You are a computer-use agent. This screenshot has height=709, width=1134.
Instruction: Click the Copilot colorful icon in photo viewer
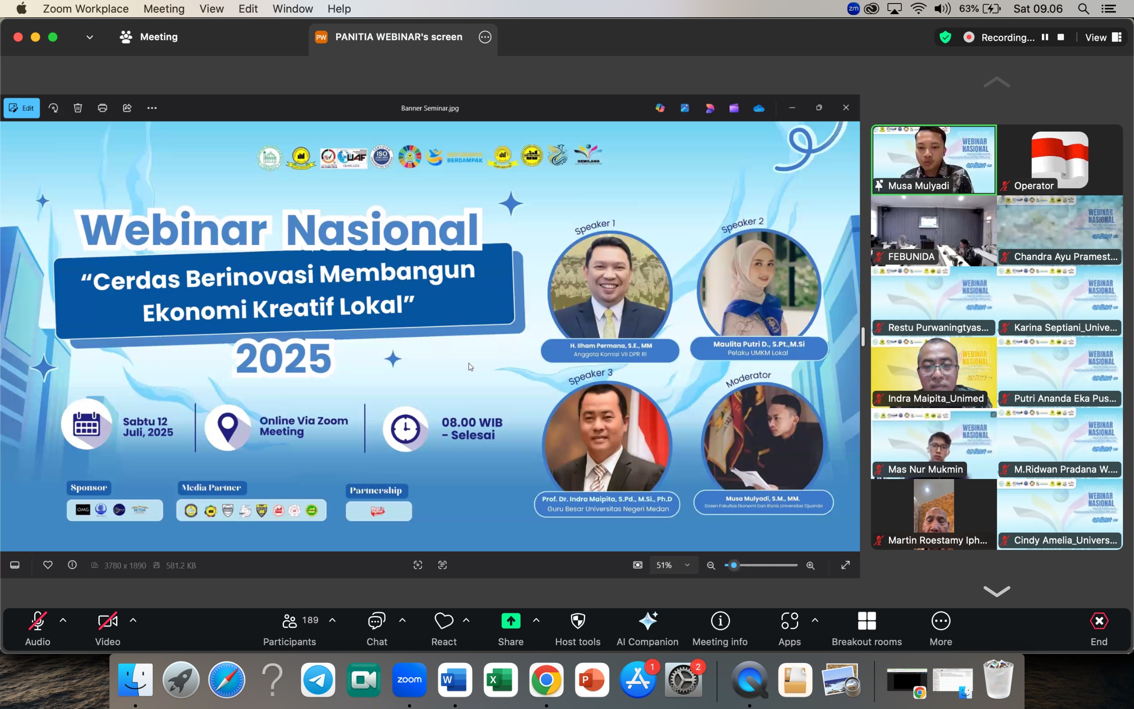tap(660, 108)
